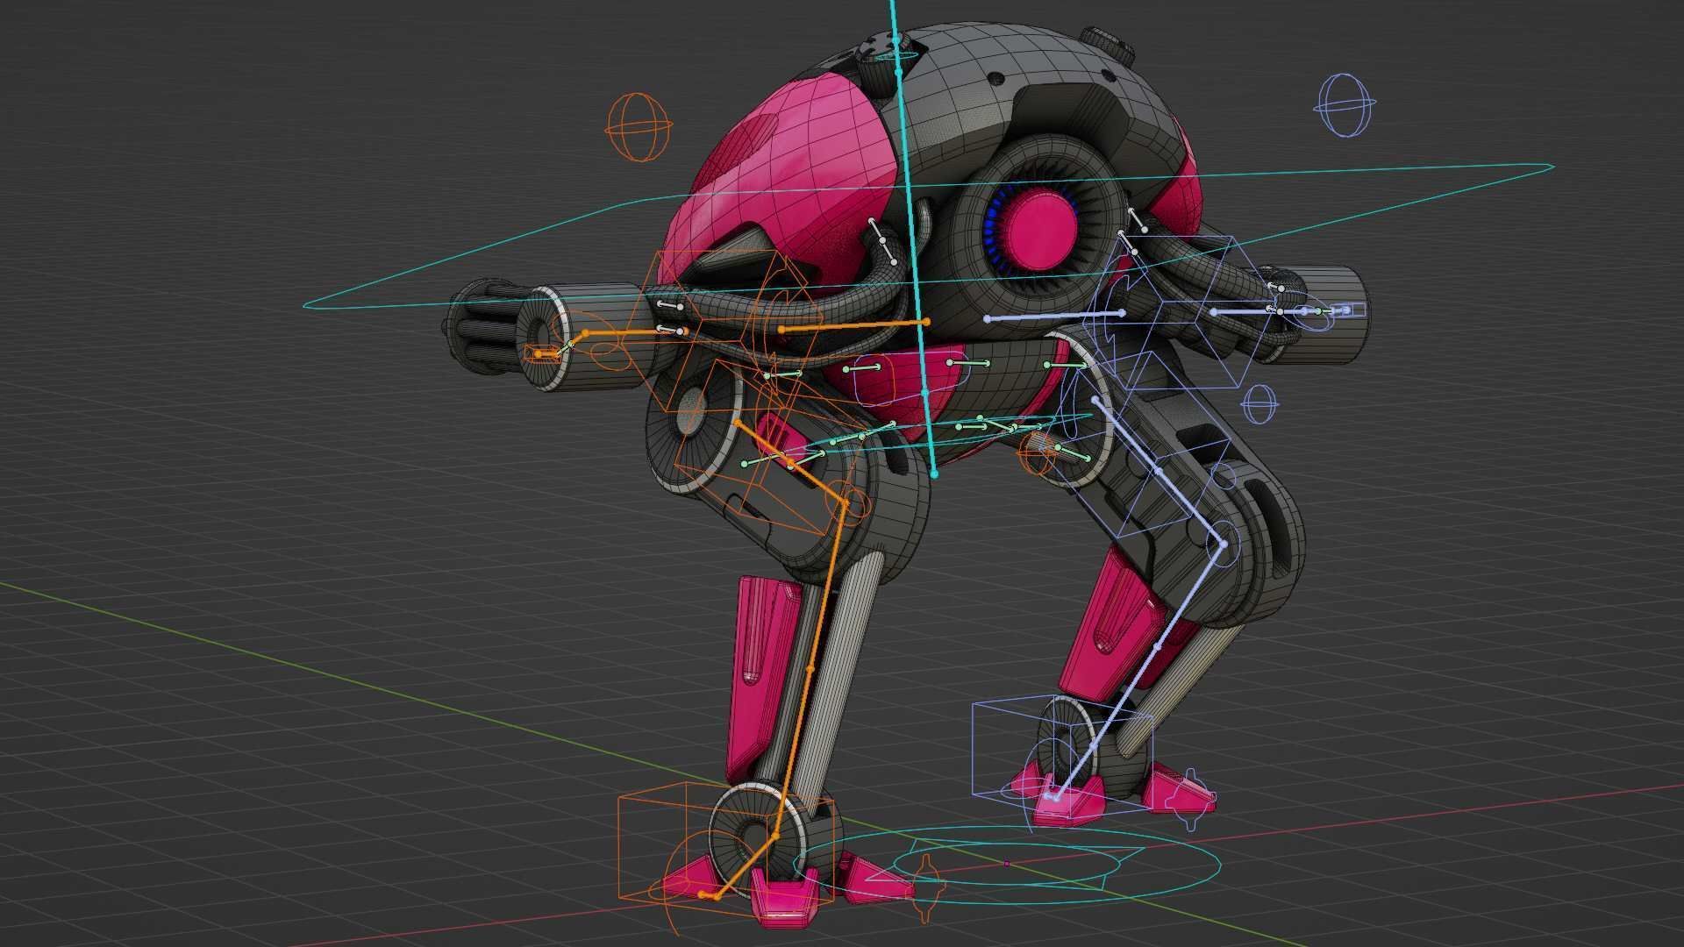This screenshot has width=1684, height=947.
Task: Select the light-blue upper-leg bone
Action: (x=1158, y=471)
